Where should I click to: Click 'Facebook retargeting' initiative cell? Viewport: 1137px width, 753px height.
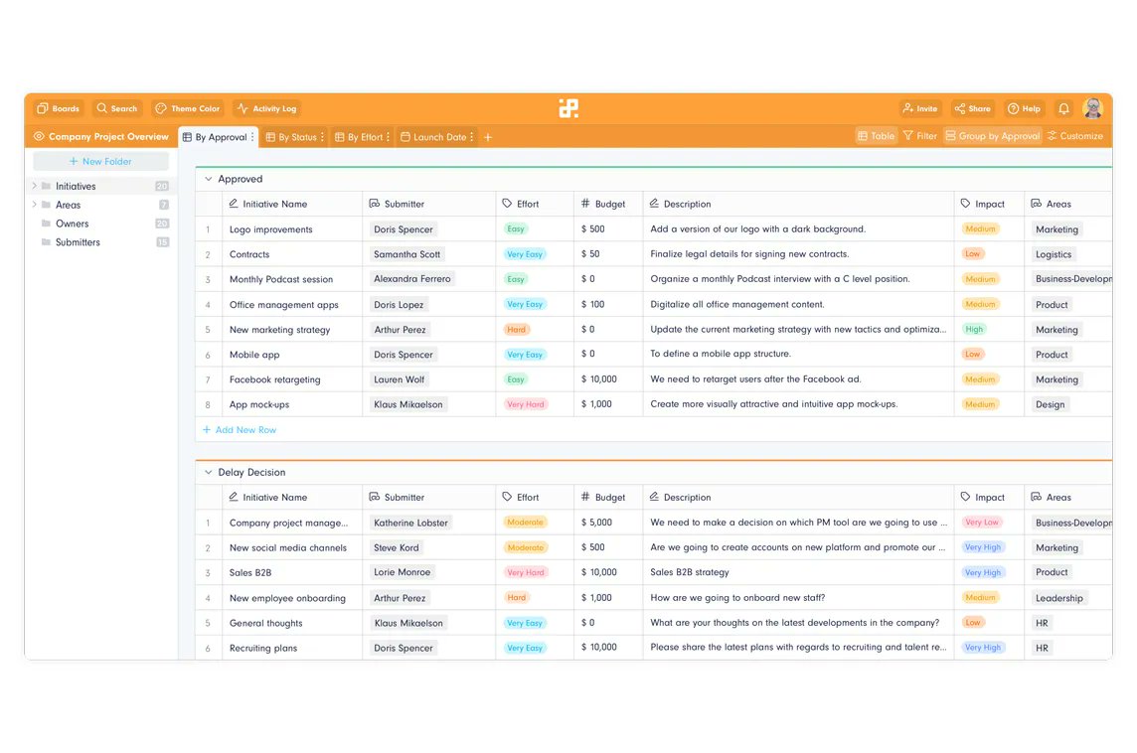coord(292,379)
